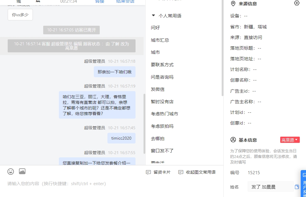Click the image upload icon
The height and width of the screenshot is (197, 306).
tap(22, 171)
